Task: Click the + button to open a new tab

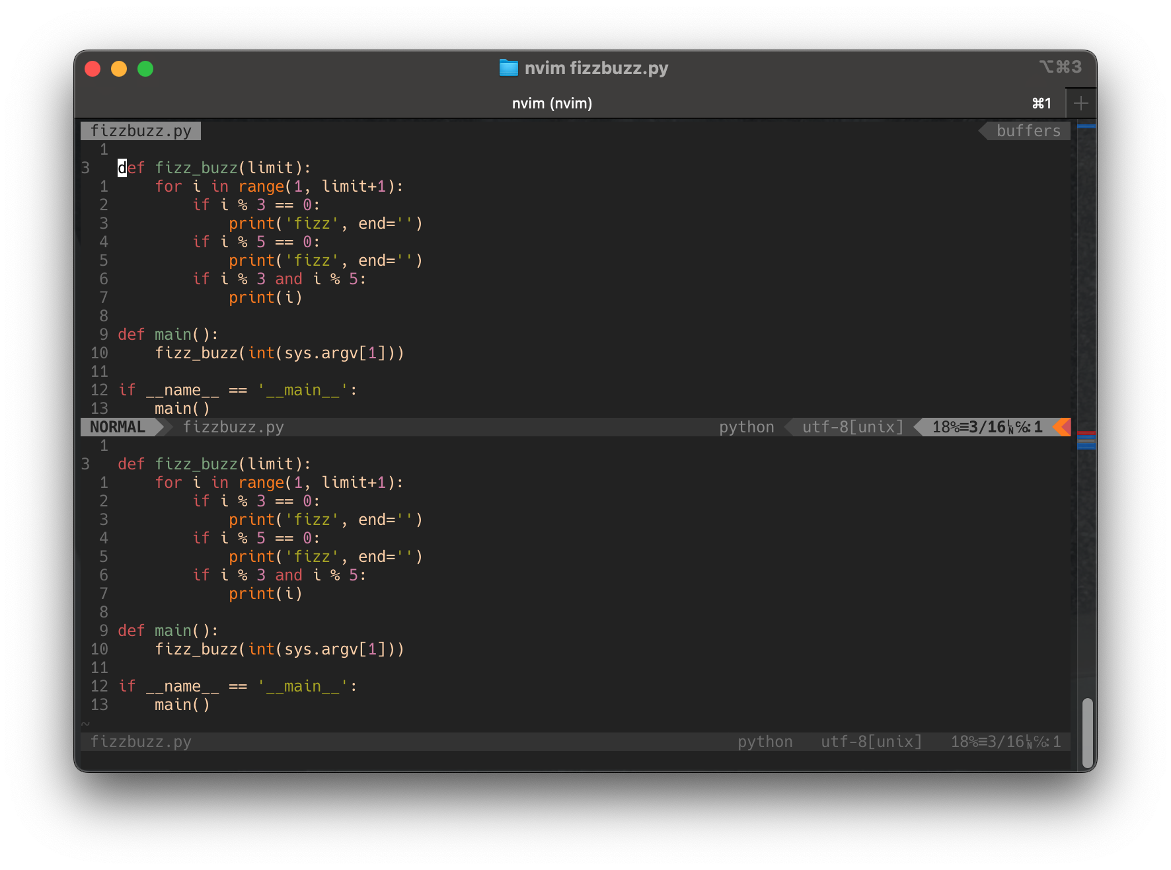Action: pos(1081,103)
